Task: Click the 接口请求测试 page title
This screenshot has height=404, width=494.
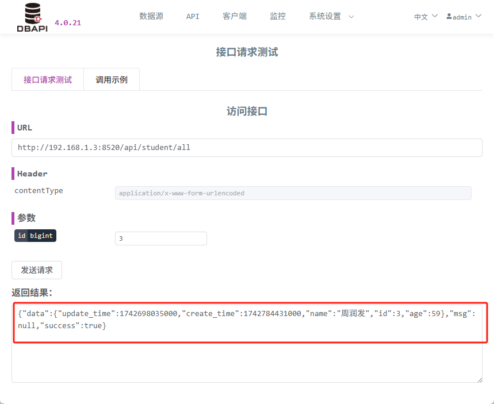Action: pos(247,52)
